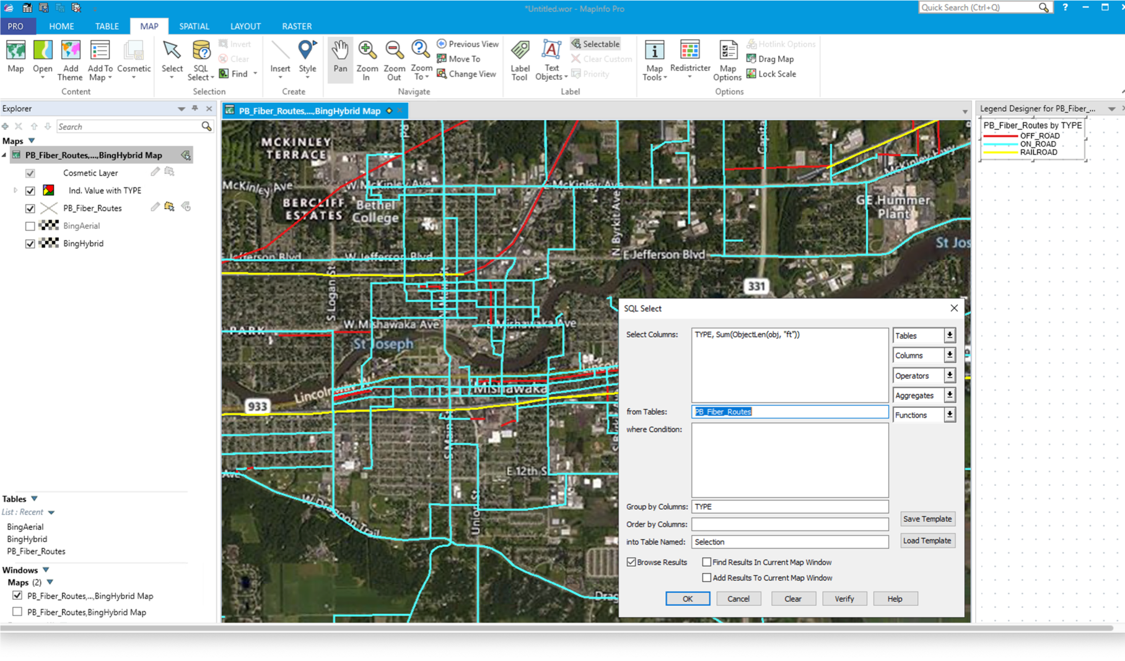Go to Previous View
The height and width of the screenshot is (661, 1125).
click(468, 44)
